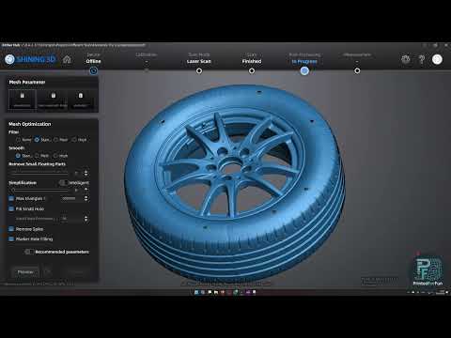Screen dimensions: 451x338
Task: Select the High smooth radio
Action: click(55, 156)
